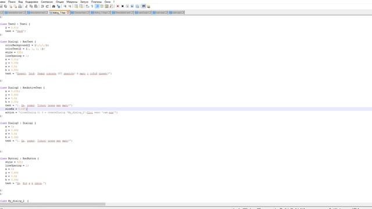Click the 'colorText[]' code line

(x=25, y=49)
